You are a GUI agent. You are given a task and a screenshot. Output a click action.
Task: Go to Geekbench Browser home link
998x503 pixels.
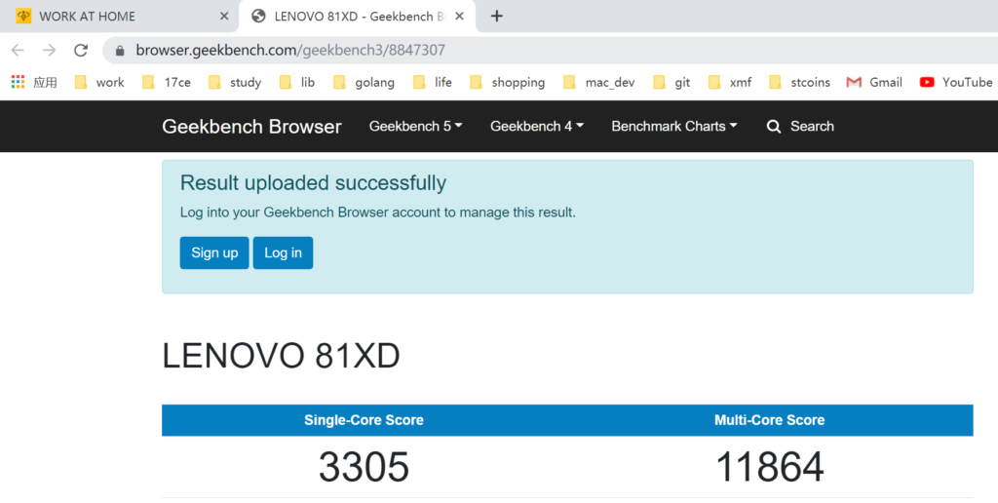point(251,127)
